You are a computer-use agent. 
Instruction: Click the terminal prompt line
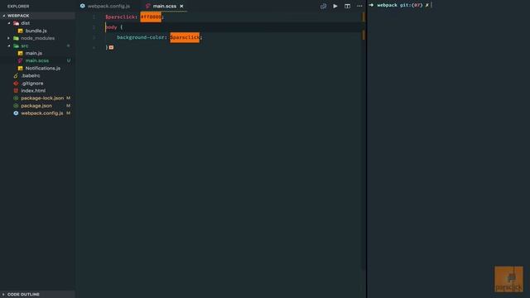click(401, 5)
